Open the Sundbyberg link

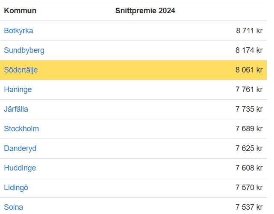tap(24, 50)
